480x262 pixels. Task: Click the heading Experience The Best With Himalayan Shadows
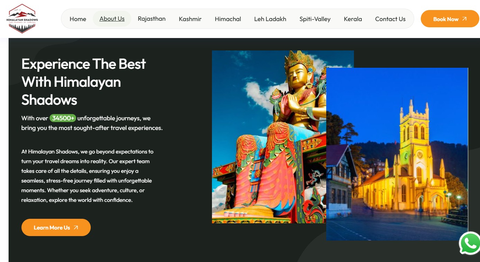pyautogui.click(x=84, y=82)
